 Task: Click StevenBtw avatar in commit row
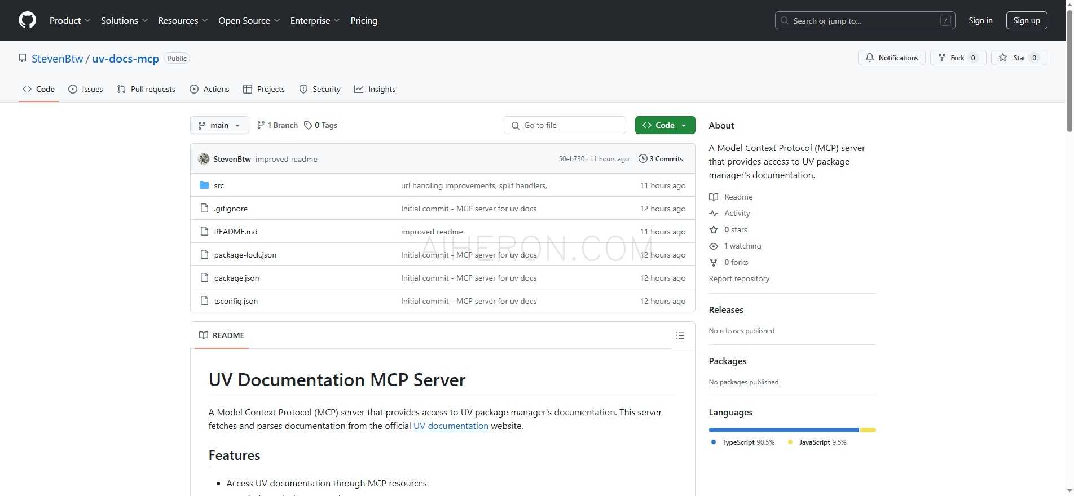pyautogui.click(x=204, y=159)
